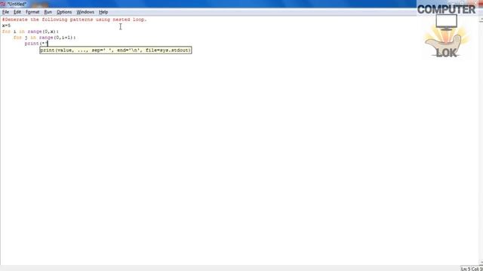Open the Windows menu
Screen dimensions: 483x271
pos(85,12)
